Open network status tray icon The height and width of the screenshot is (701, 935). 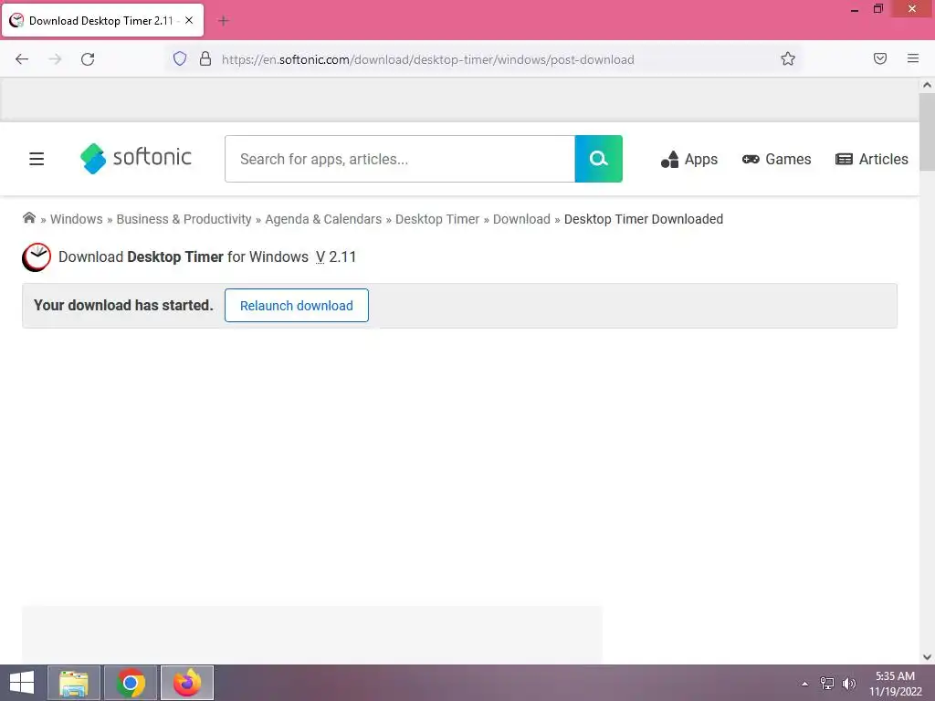tap(827, 683)
